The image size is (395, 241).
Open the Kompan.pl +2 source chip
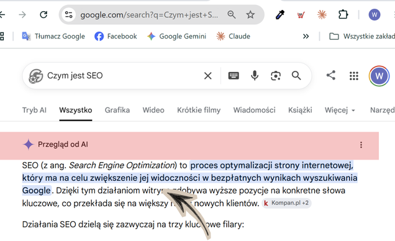(x=287, y=203)
